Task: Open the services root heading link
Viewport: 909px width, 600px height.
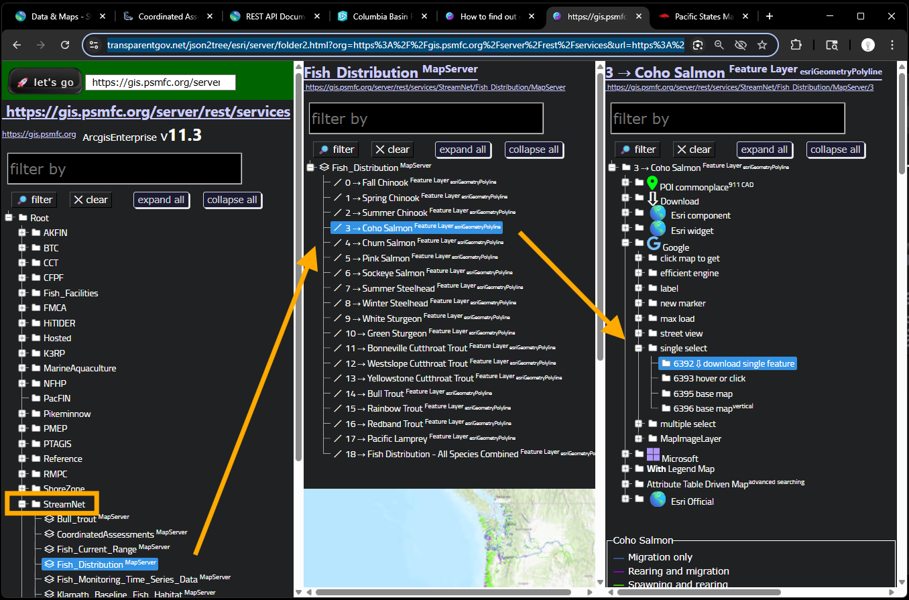Action: click(148, 112)
